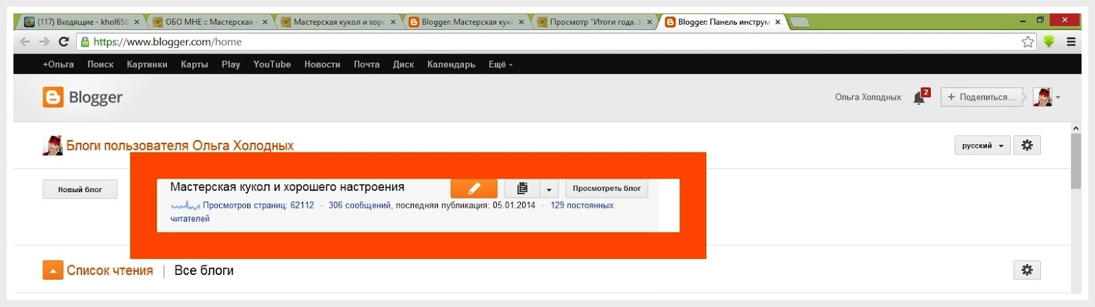This screenshot has height=307, width=1095.
Task: Open YouTube in Google bar
Action: click(272, 64)
